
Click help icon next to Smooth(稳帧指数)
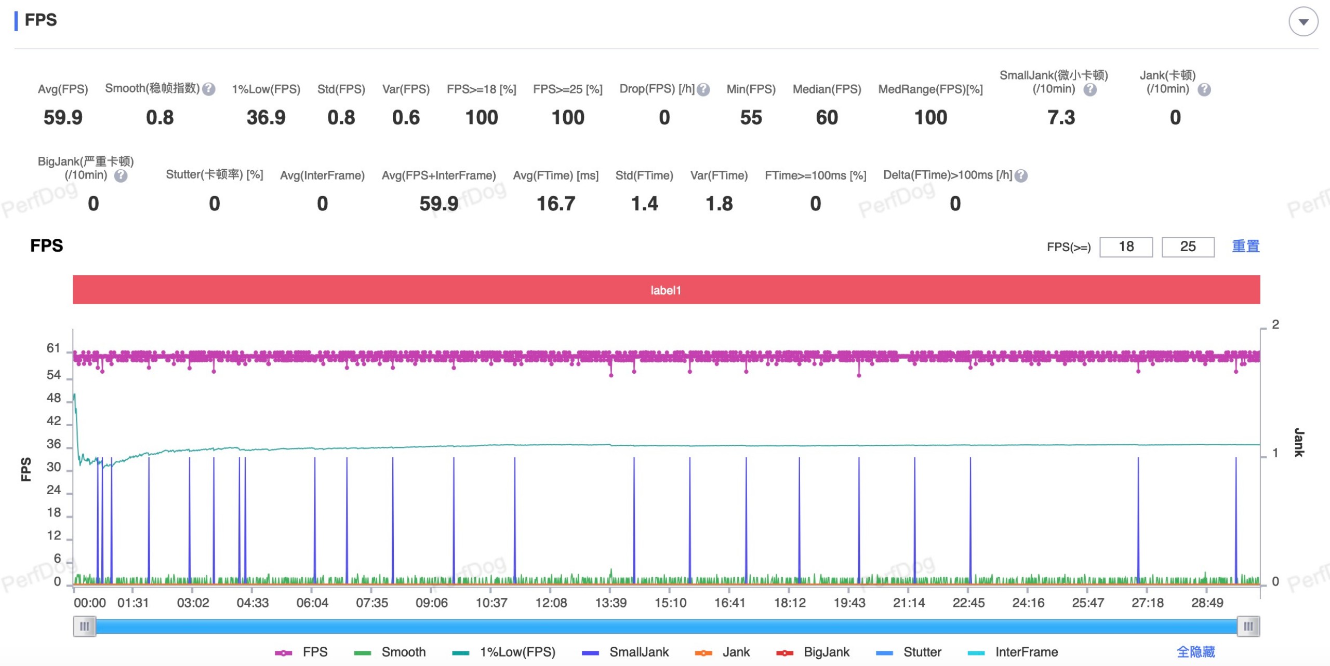[x=209, y=89]
